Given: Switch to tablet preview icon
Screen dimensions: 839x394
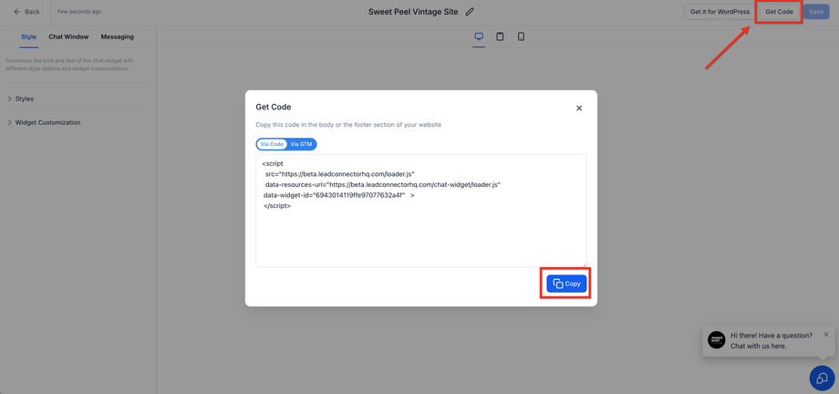Looking at the screenshot, I should (500, 36).
